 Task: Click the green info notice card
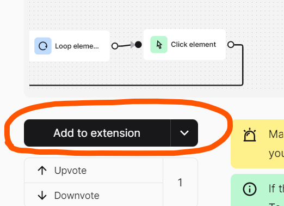pos(257,190)
